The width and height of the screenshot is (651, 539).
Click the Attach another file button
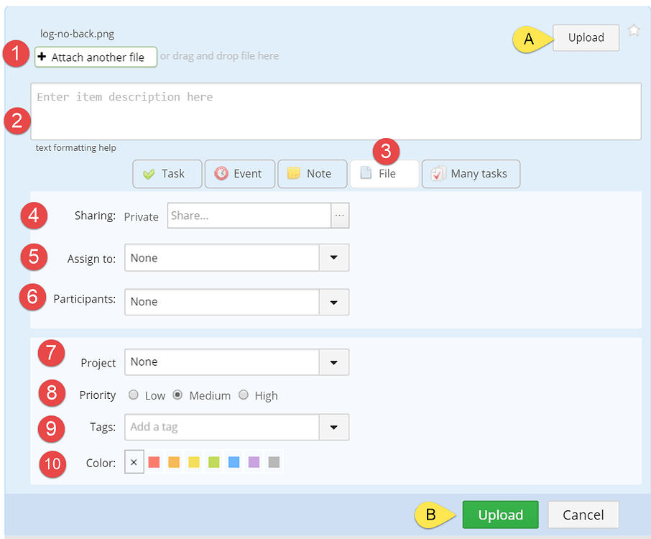click(96, 57)
